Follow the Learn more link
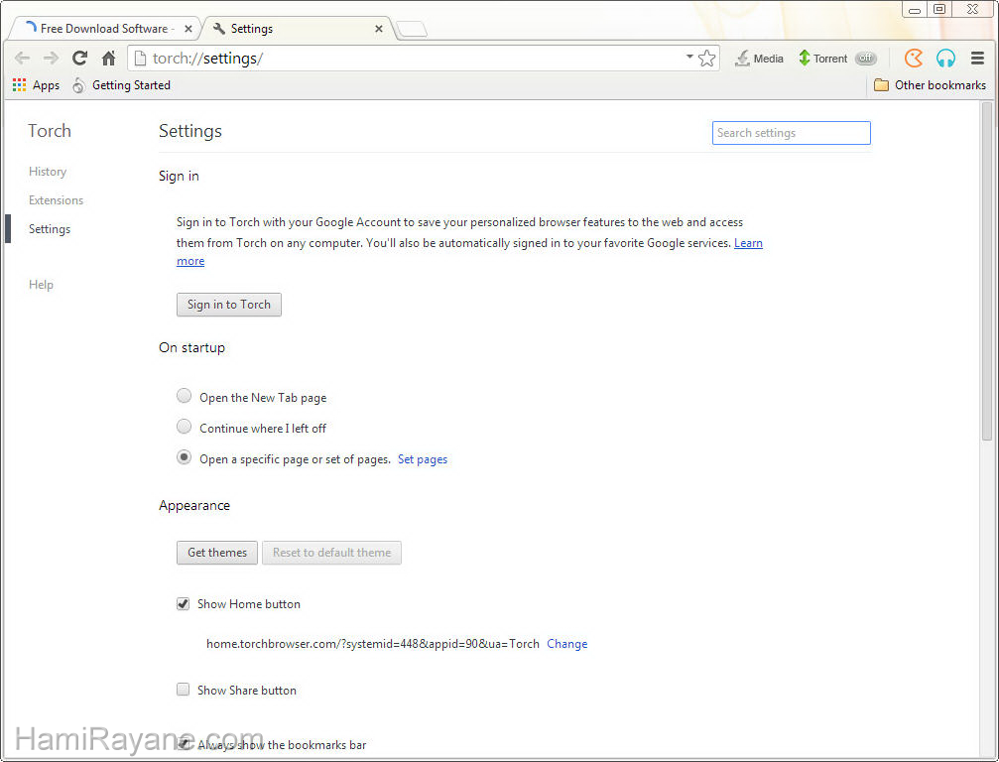 coord(748,243)
